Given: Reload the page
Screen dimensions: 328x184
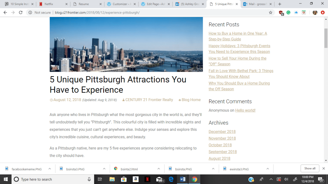Looking at the screenshot, I should coord(21,12).
